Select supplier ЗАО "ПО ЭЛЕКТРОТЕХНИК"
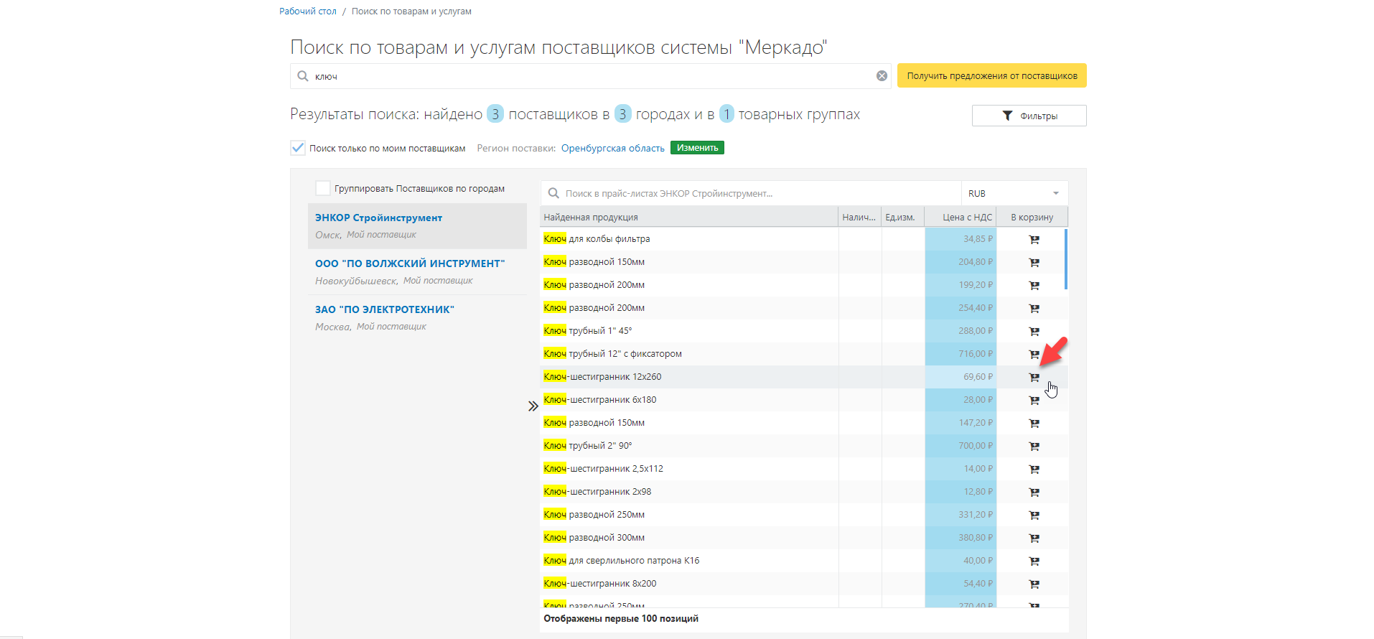1374x639 pixels. click(x=385, y=309)
